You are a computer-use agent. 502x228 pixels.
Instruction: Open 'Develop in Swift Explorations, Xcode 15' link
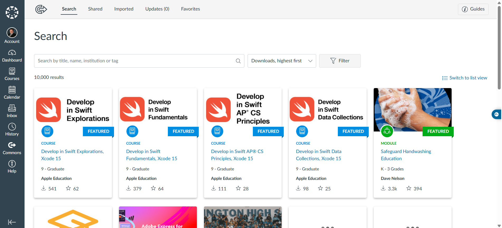[x=73, y=155]
